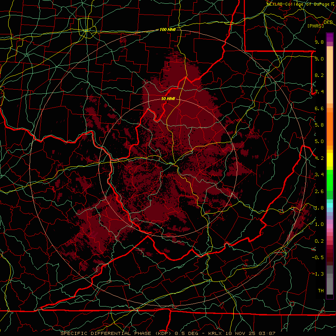The height and width of the screenshot is (336, 336).
Task: Pick the bright green color bar segment
Action: pyautogui.click(x=330, y=180)
